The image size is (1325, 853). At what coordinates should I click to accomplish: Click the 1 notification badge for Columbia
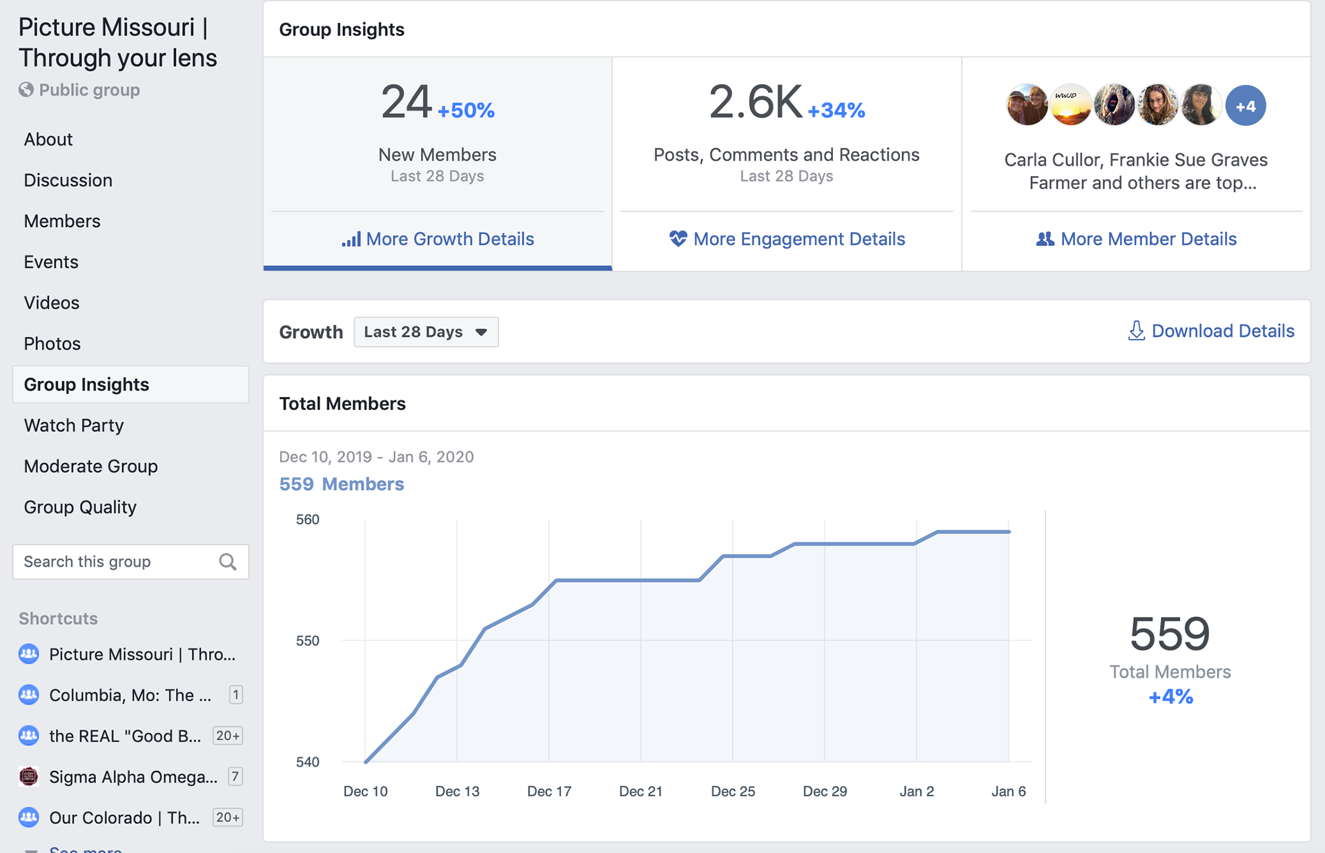(235, 694)
